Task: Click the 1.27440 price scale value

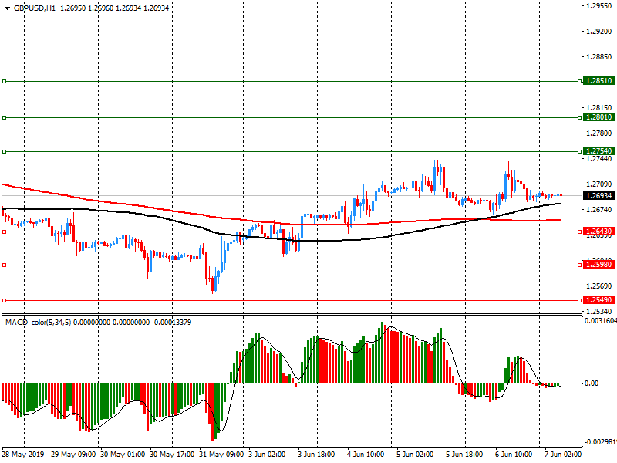Action: pos(599,159)
